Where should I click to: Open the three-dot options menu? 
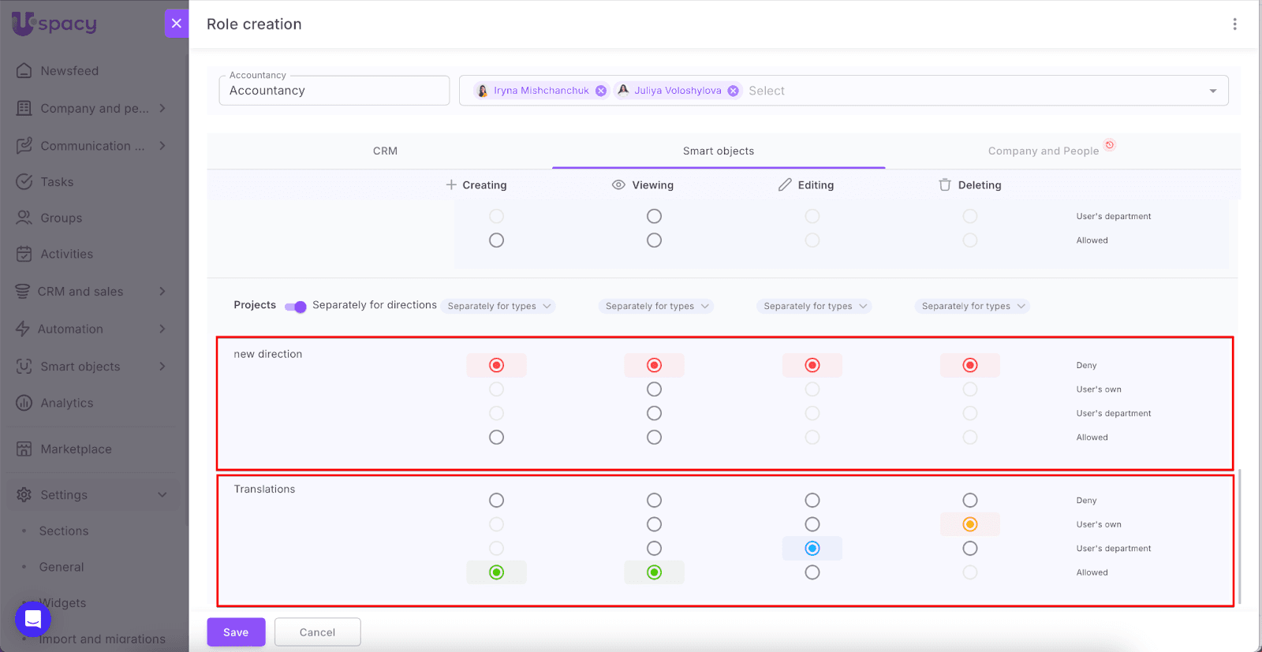1234,24
